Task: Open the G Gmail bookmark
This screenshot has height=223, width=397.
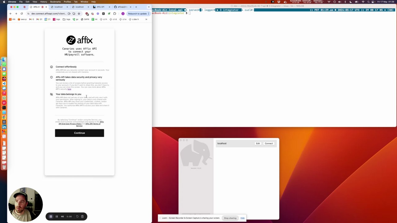Action: (x=31, y=19)
